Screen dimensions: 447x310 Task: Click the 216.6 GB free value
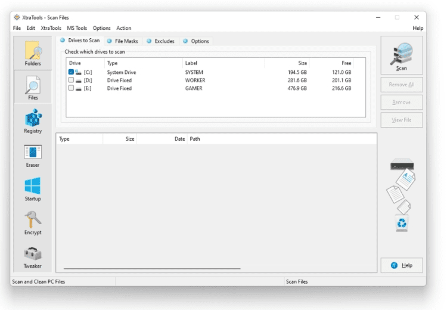(x=342, y=88)
